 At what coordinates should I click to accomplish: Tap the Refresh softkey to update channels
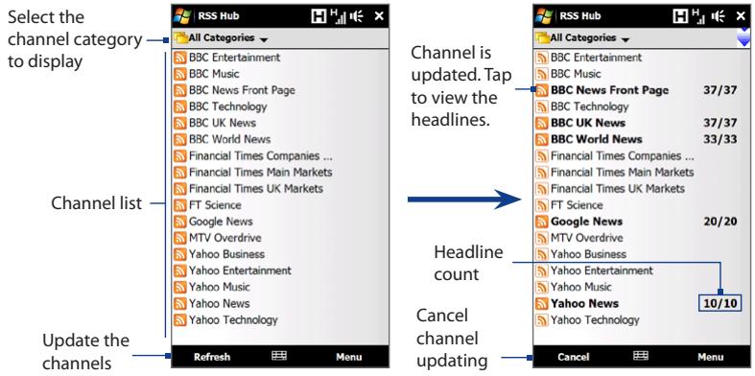(212, 357)
